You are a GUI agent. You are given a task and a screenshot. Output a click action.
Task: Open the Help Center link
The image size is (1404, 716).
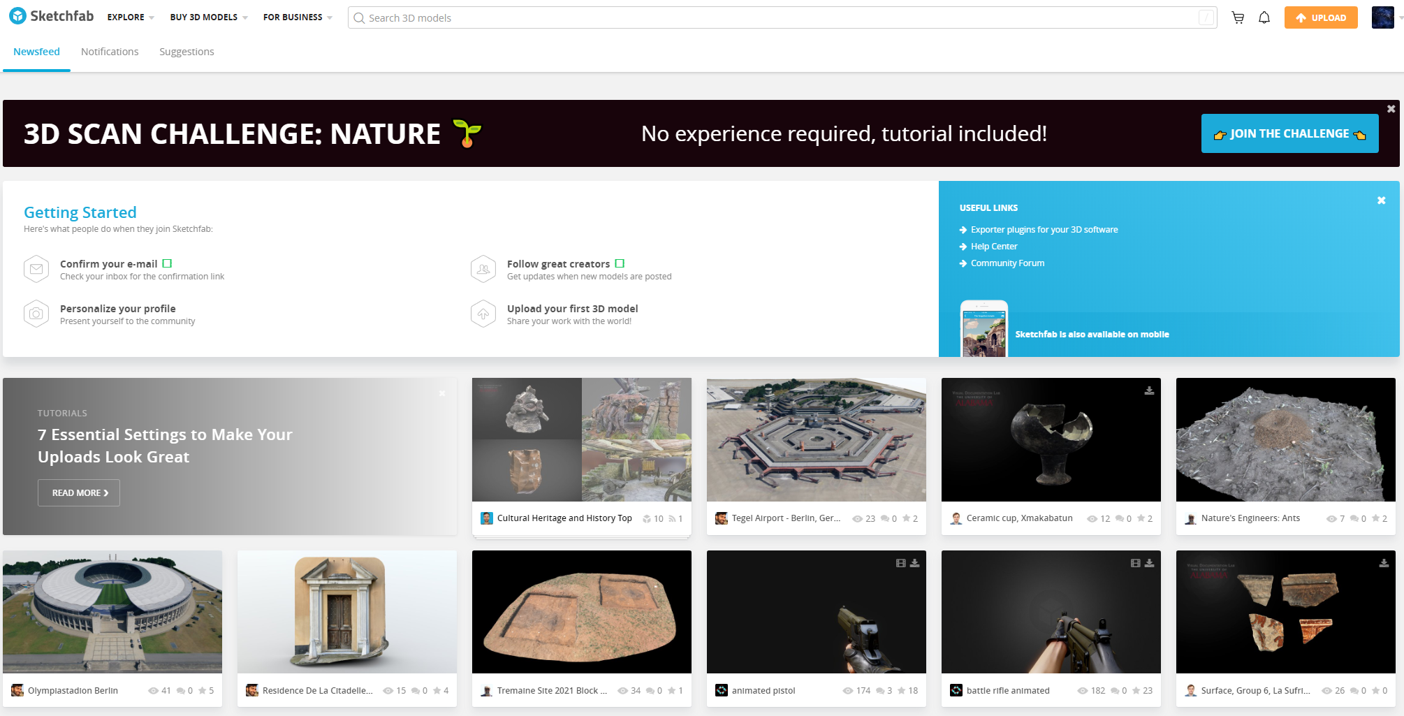coord(994,247)
